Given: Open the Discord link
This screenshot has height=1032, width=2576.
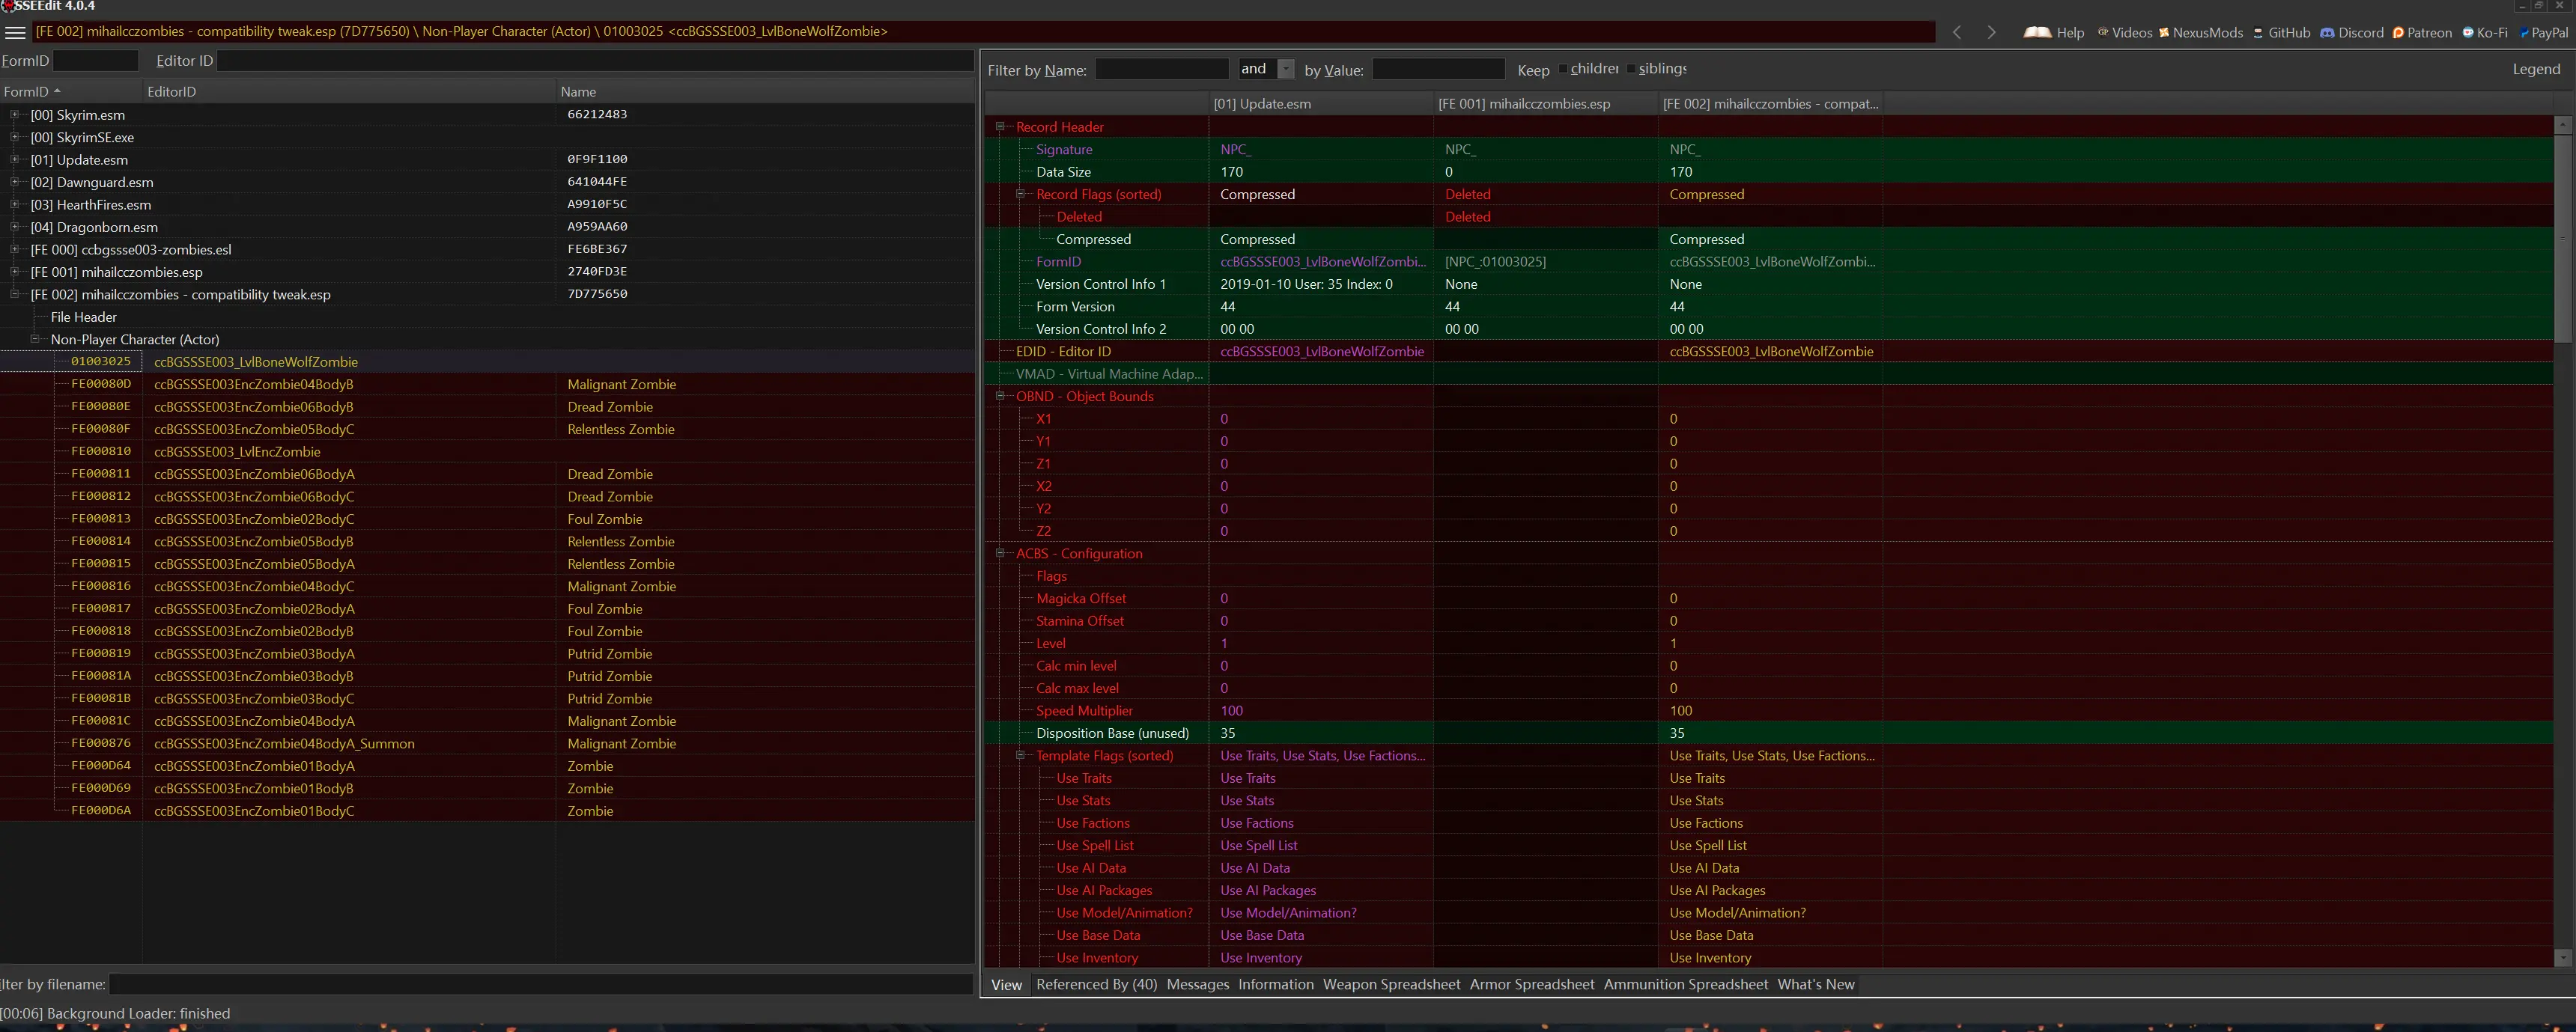Looking at the screenshot, I should pyautogui.click(x=2352, y=32).
